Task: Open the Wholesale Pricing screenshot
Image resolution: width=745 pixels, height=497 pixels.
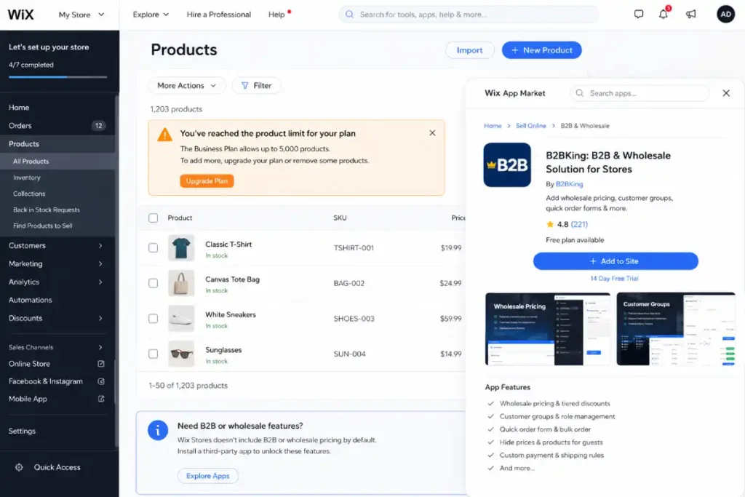Action: [547, 329]
